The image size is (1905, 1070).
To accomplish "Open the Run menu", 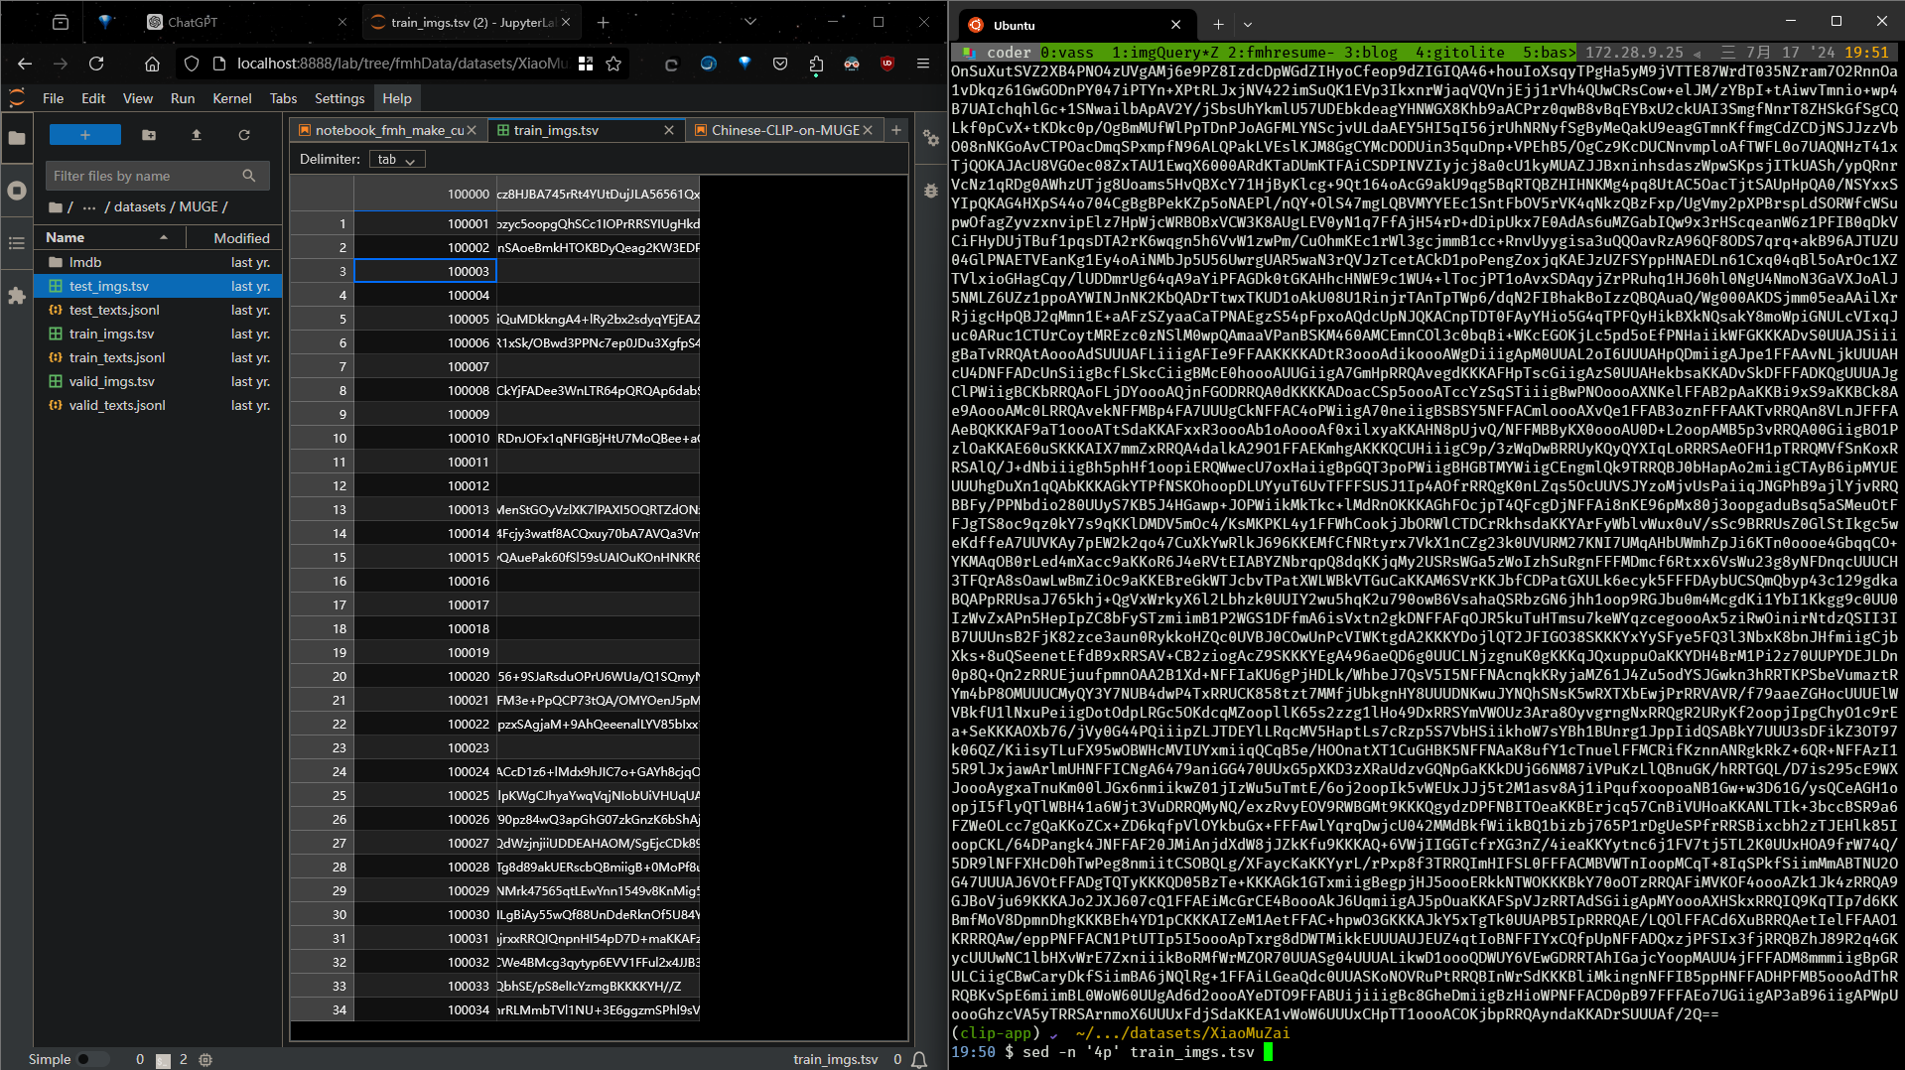I will (x=183, y=98).
